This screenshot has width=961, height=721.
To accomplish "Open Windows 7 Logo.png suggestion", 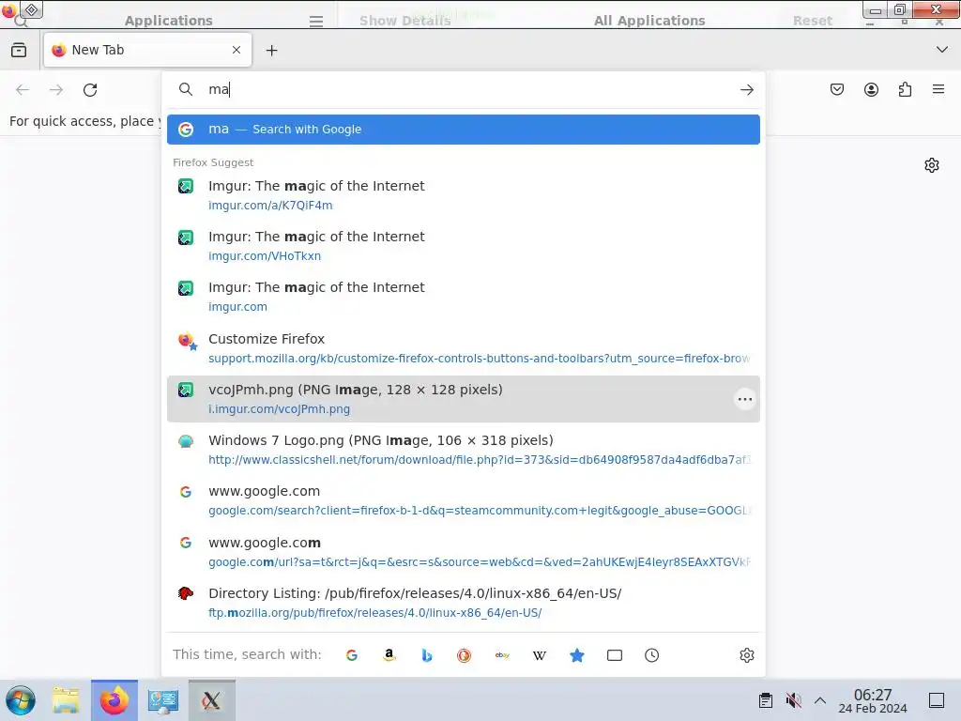I will (464, 450).
